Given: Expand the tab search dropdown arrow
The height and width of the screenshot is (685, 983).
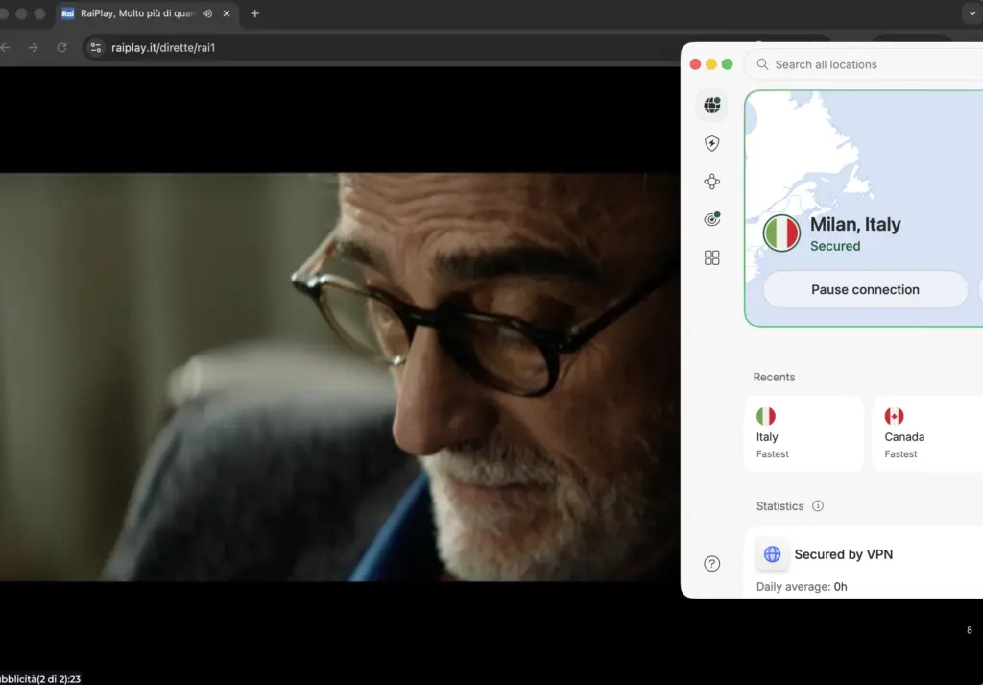Looking at the screenshot, I should tap(972, 13).
